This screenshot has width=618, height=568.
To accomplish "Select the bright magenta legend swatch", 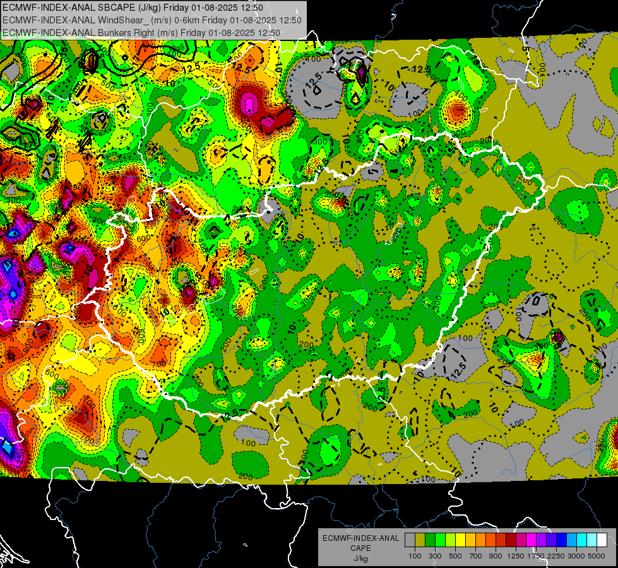I will (x=532, y=540).
